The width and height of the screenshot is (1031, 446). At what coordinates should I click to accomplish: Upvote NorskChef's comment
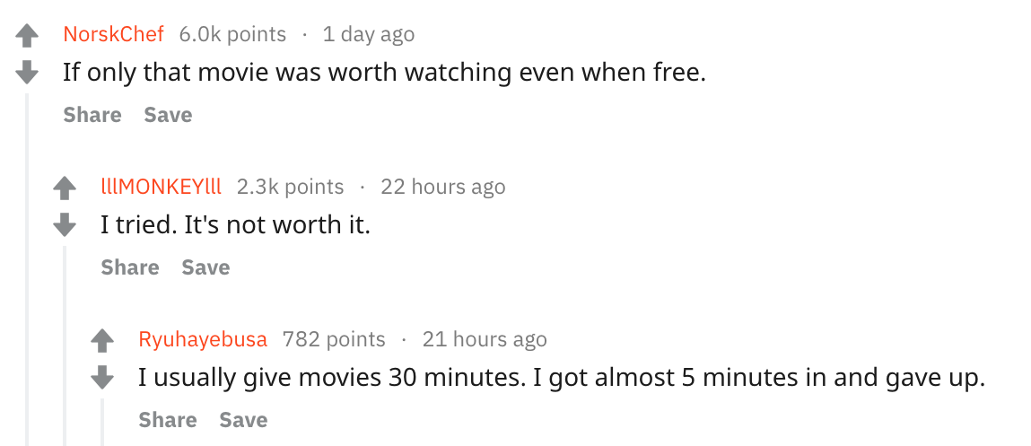coord(27,36)
